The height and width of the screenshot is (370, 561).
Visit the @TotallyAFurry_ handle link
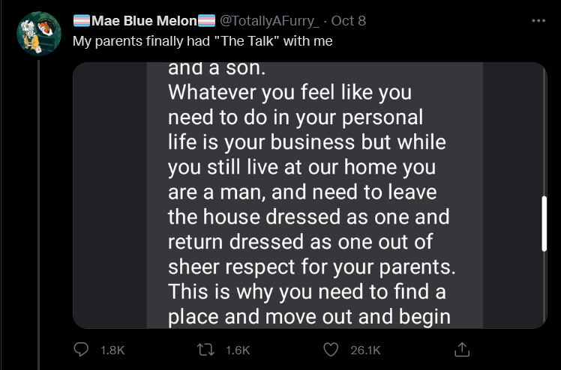(x=269, y=21)
